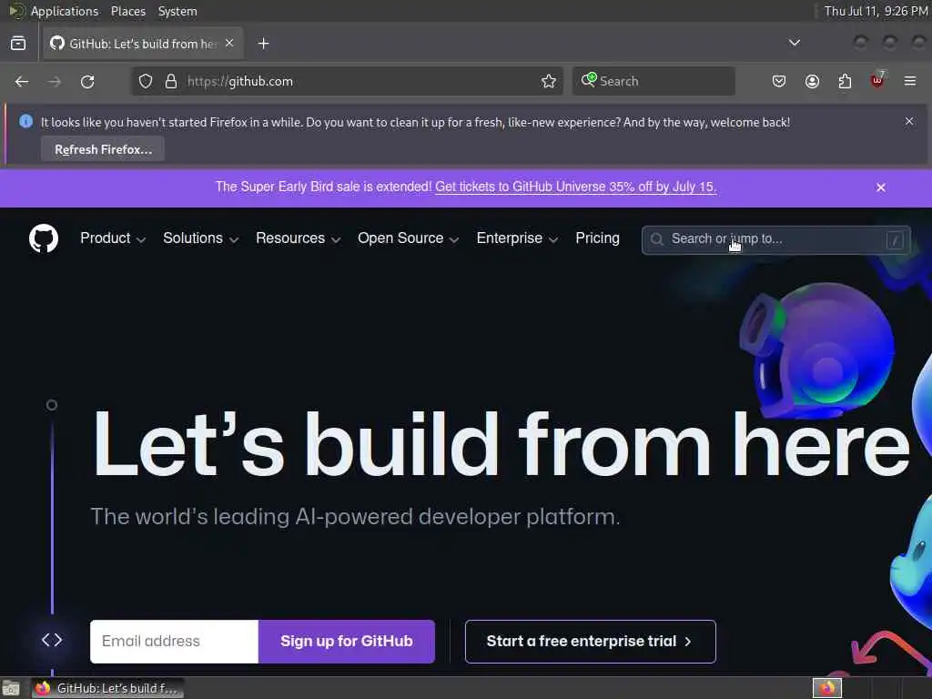Click the code brackets icon
This screenshot has width=932, height=699.
[52, 640]
